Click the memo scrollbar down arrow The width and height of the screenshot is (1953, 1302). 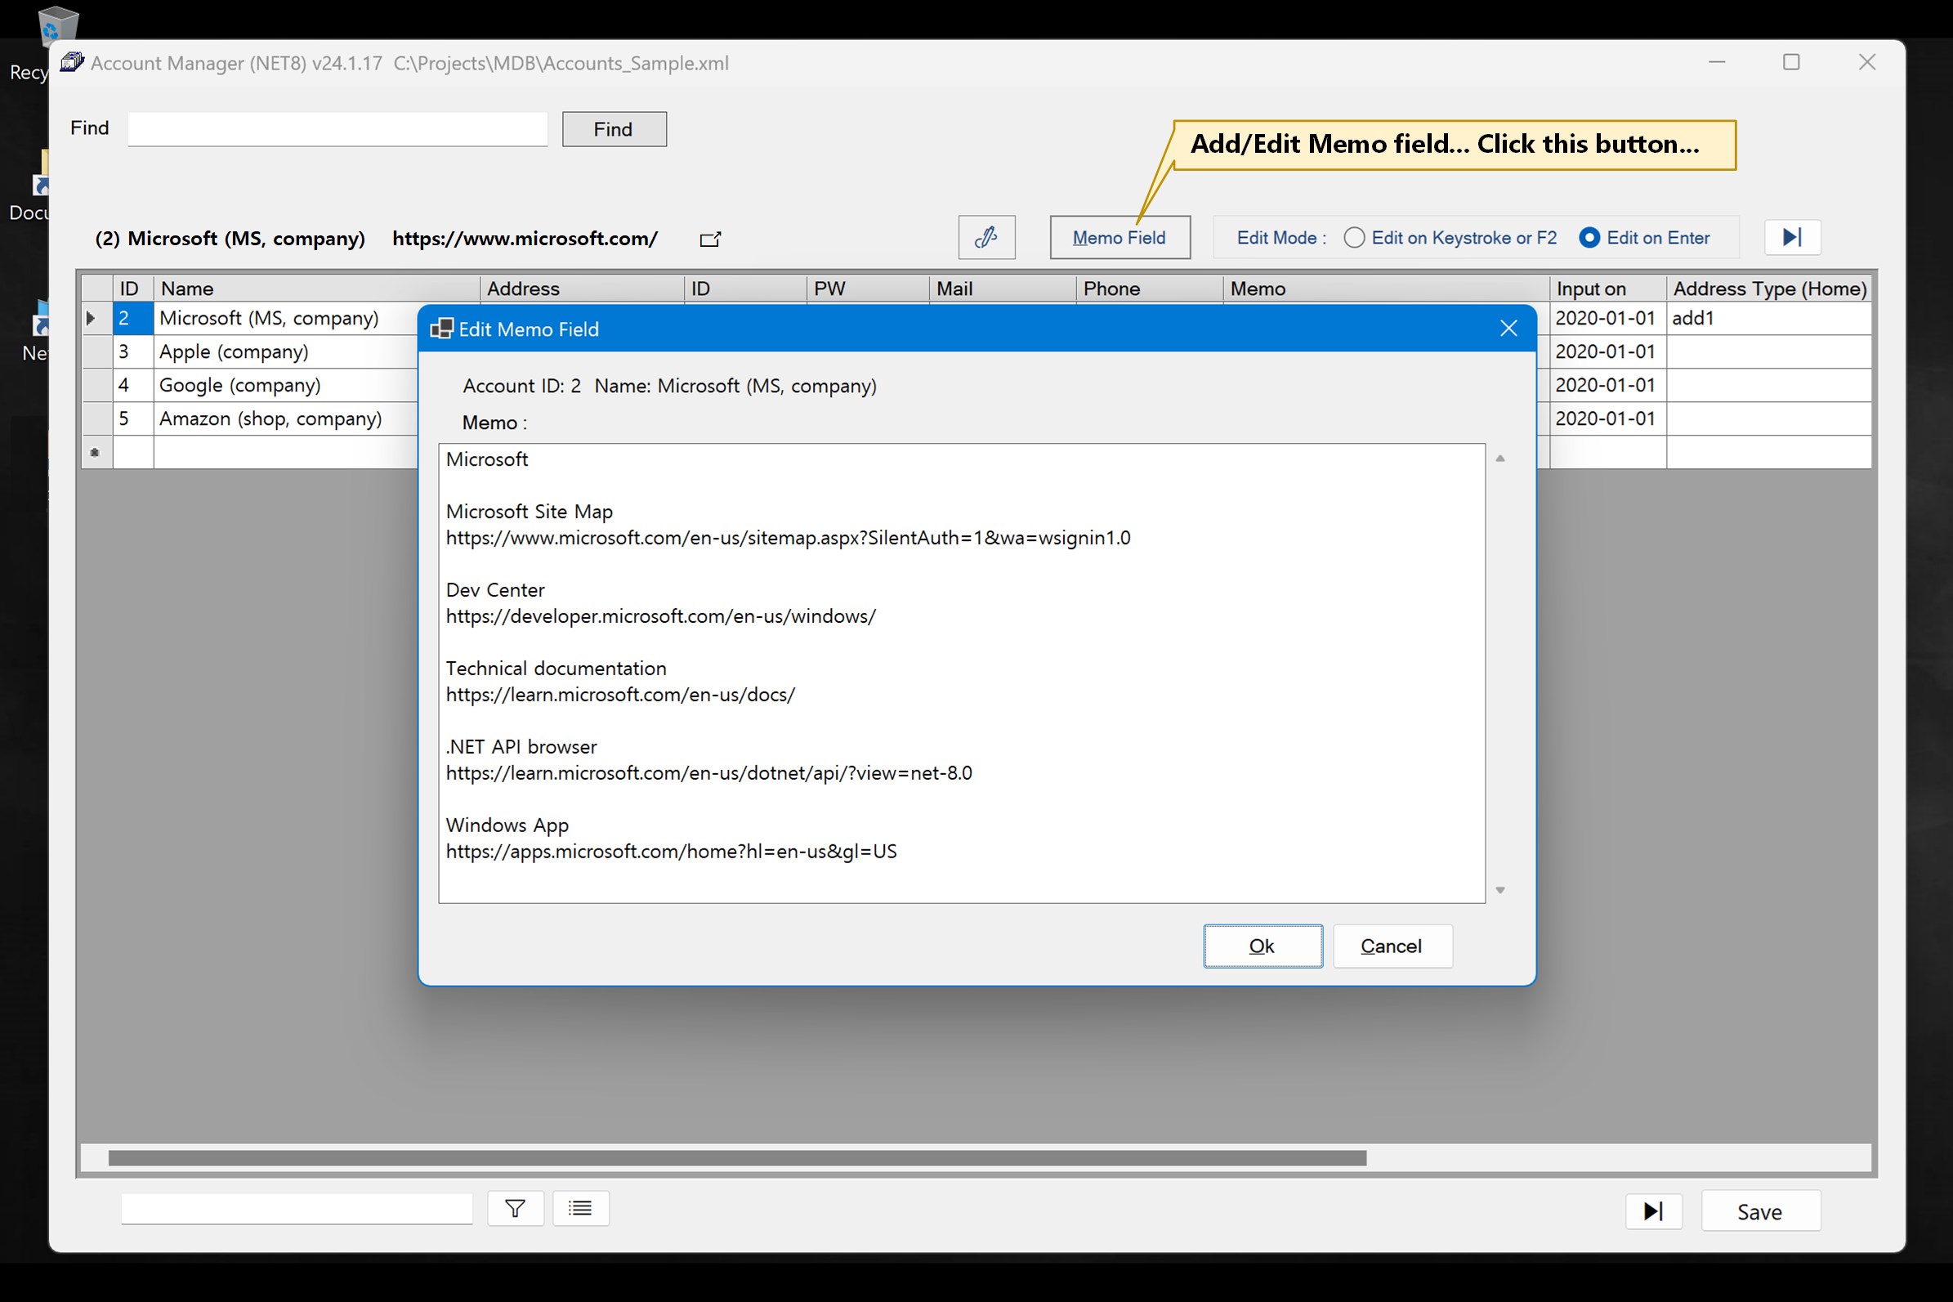[1499, 890]
